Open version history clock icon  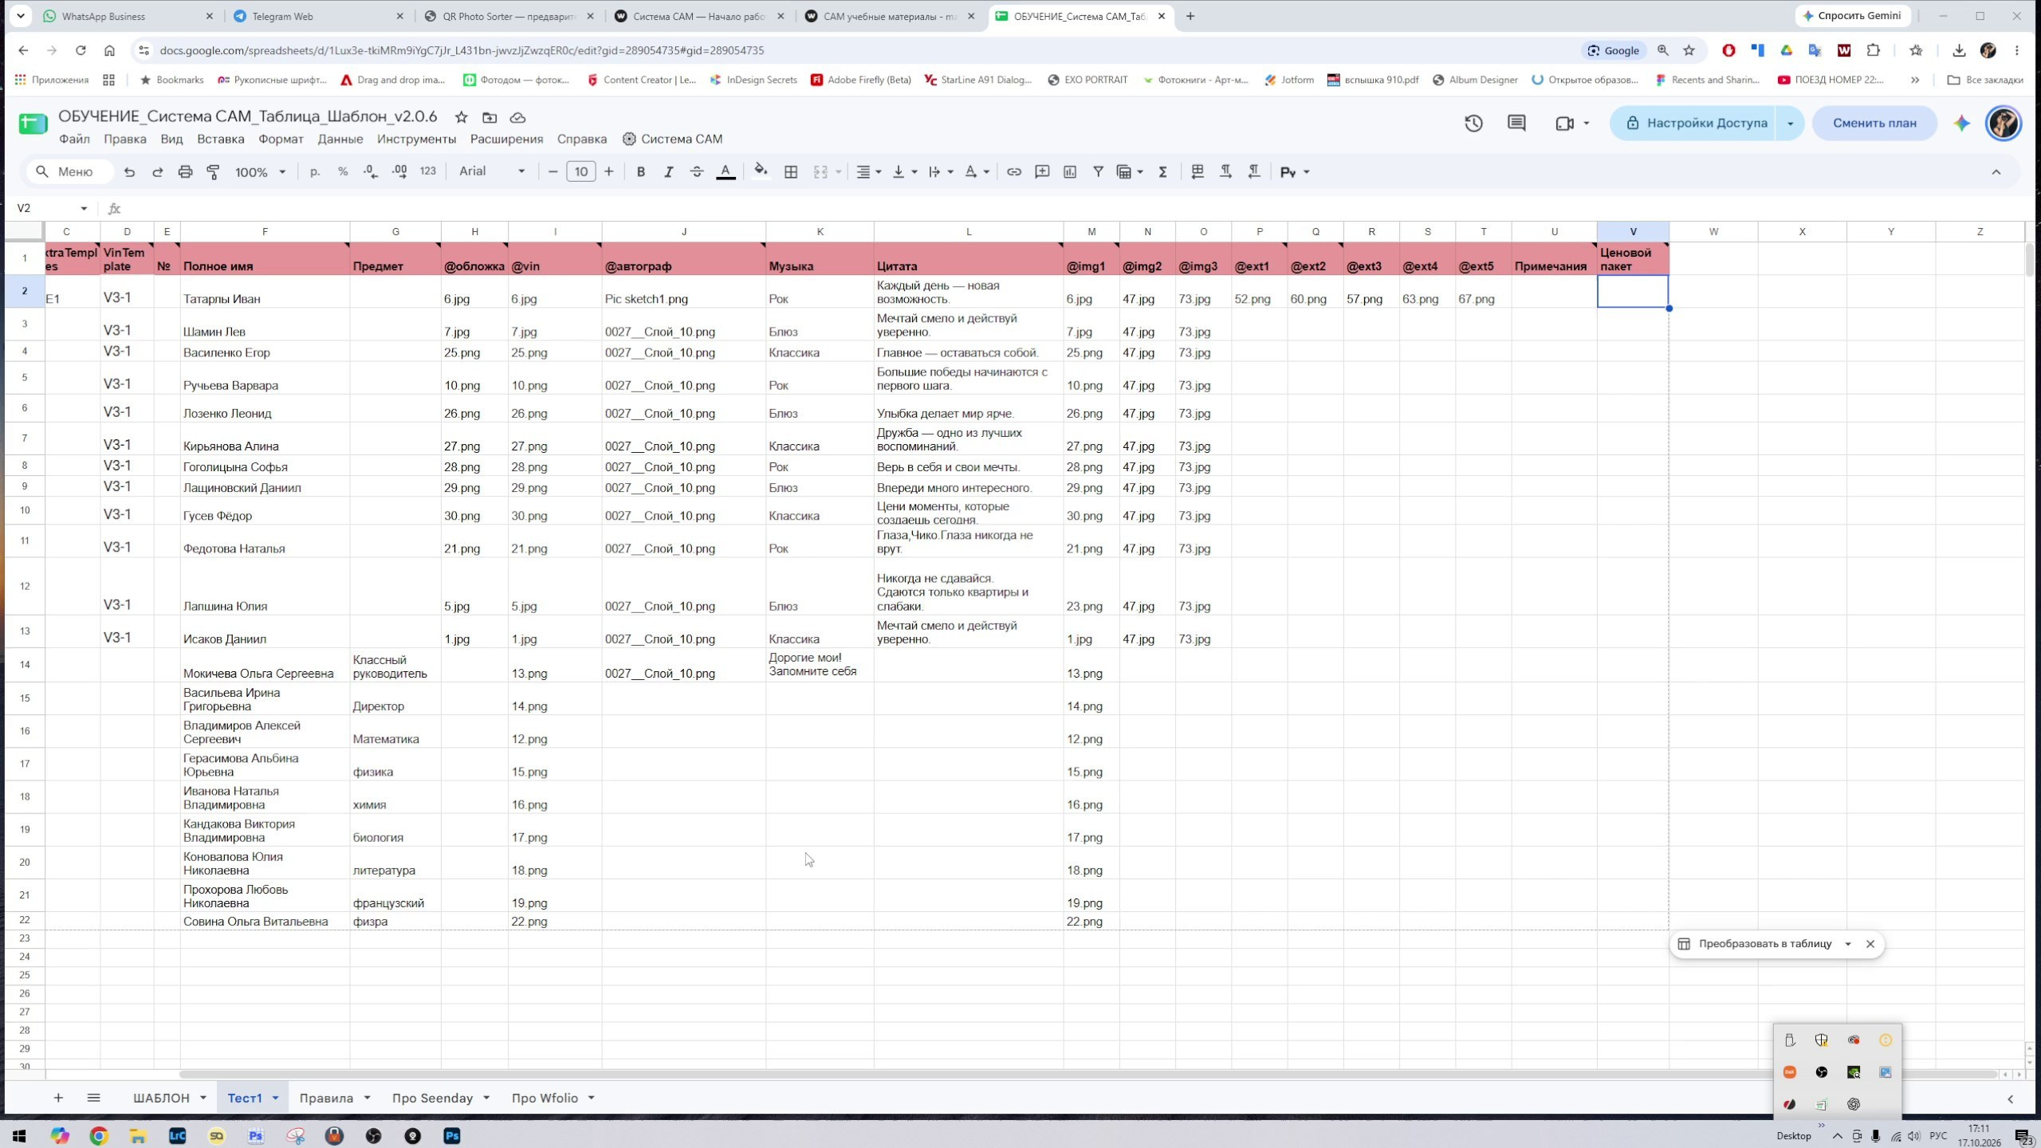[x=1473, y=123]
